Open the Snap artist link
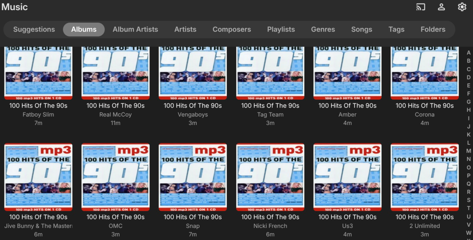The height and width of the screenshot is (240, 473). (193, 226)
